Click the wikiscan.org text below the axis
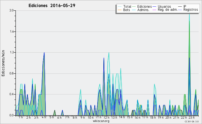This screenshot has height=124, width=202. pyautogui.click(x=101, y=121)
